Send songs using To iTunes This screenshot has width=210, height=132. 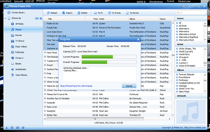[x=115, y=13]
